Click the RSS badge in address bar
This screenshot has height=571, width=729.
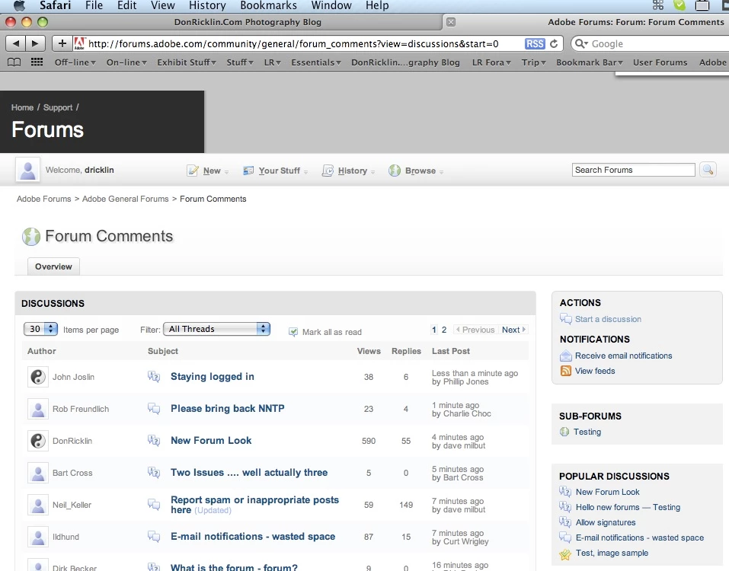point(535,43)
